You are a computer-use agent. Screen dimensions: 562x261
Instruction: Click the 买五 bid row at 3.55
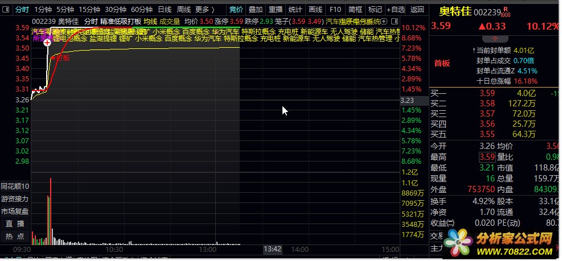[495, 134]
